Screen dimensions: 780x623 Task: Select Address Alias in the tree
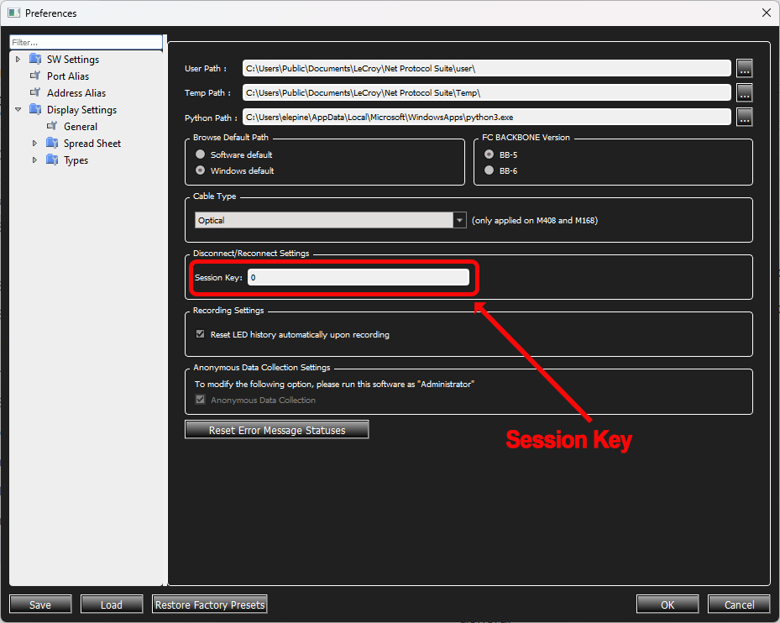coord(76,93)
